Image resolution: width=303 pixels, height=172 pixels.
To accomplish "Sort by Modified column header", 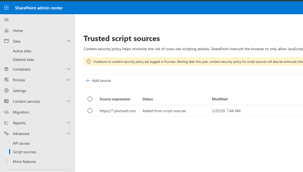I will tap(219, 99).
